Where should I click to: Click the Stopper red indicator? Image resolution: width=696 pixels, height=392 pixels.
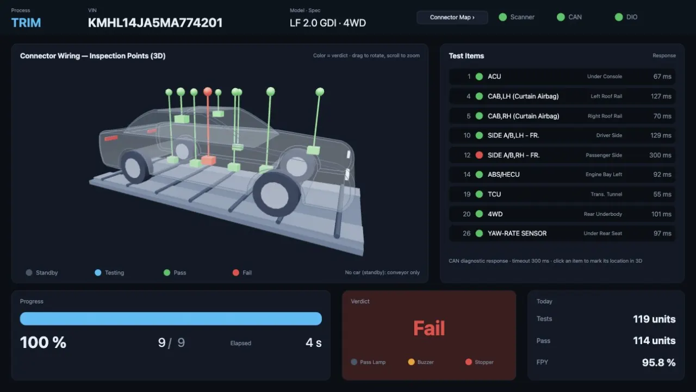point(469,362)
